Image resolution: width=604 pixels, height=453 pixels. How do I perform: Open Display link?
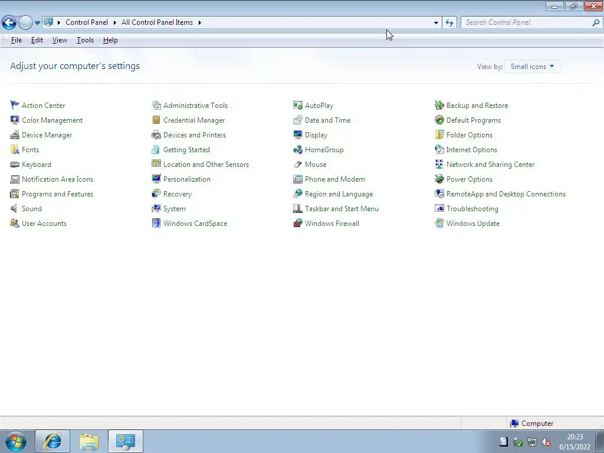(x=316, y=135)
